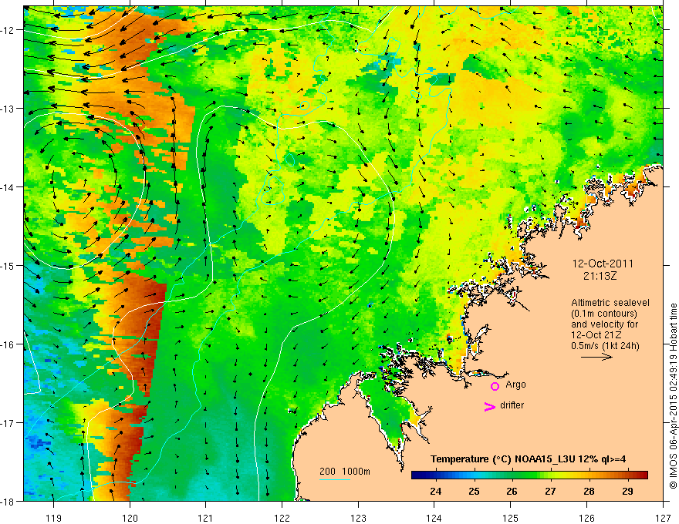Click the '12-Oct-2011' date label
The image size is (679, 524).
pos(603,264)
